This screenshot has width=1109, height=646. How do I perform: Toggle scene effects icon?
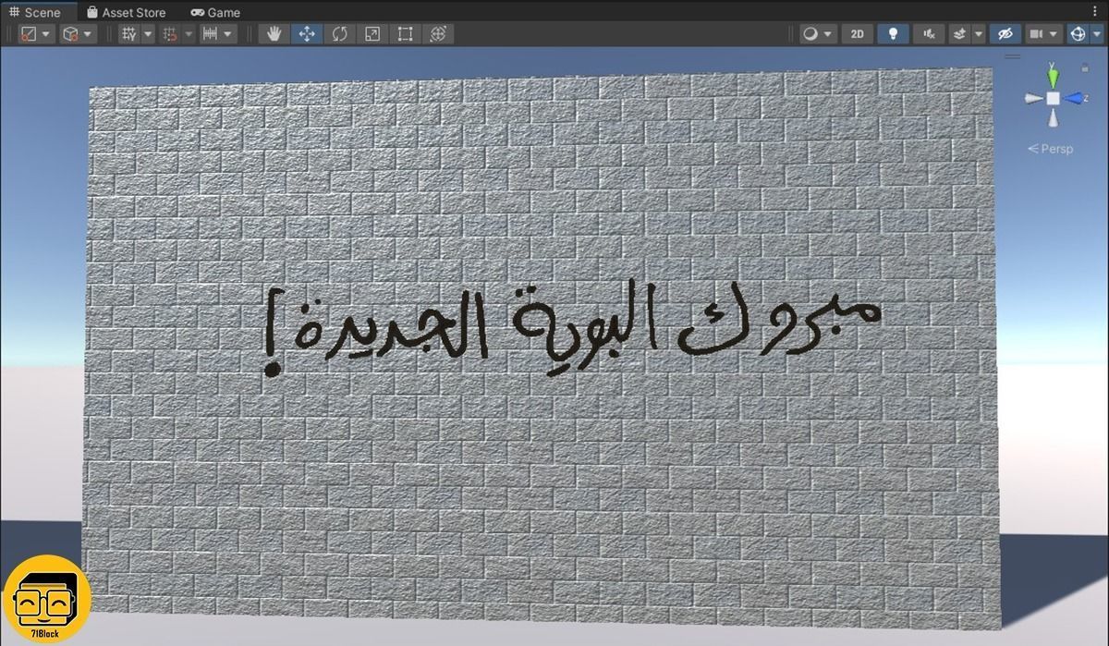pyautogui.click(x=959, y=34)
